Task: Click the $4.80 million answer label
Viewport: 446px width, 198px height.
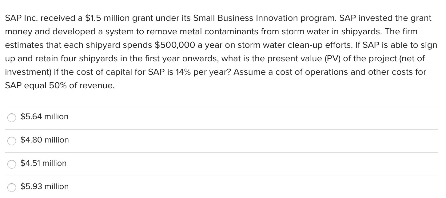Action: coord(45,140)
